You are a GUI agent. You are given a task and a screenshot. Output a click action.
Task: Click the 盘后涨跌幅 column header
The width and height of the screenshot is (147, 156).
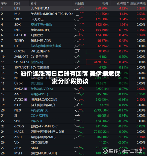pyautogui.click(x=138, y=3)
